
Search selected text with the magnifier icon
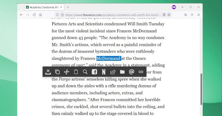[85, 72]
